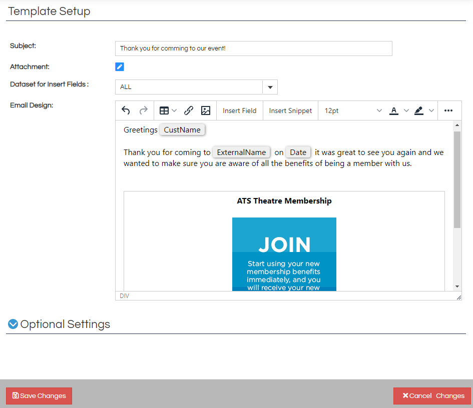Click the redo arrow in editor toolbar

(143, 110)
